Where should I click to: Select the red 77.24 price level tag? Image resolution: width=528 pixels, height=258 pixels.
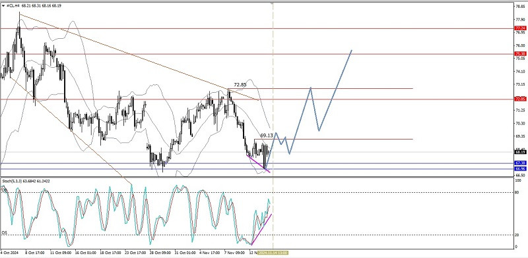coord(521,28)
